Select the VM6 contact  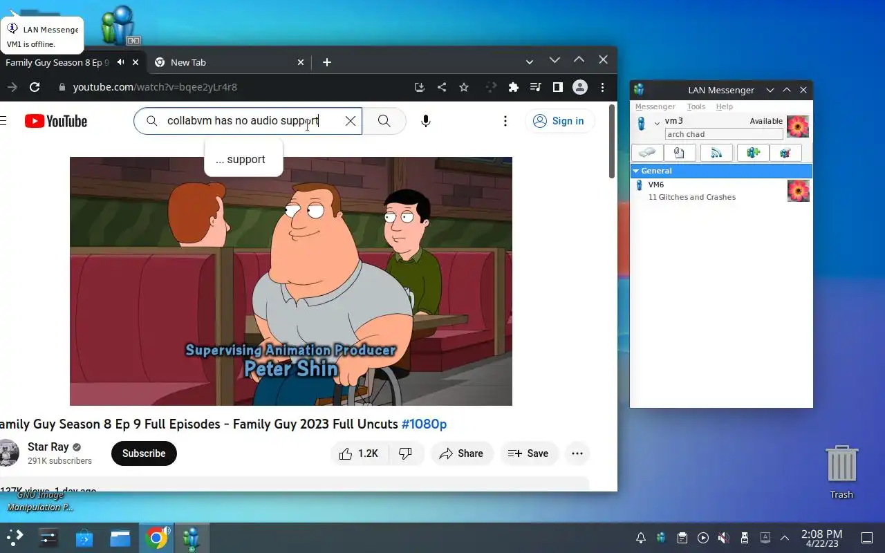tap(721, 191)
